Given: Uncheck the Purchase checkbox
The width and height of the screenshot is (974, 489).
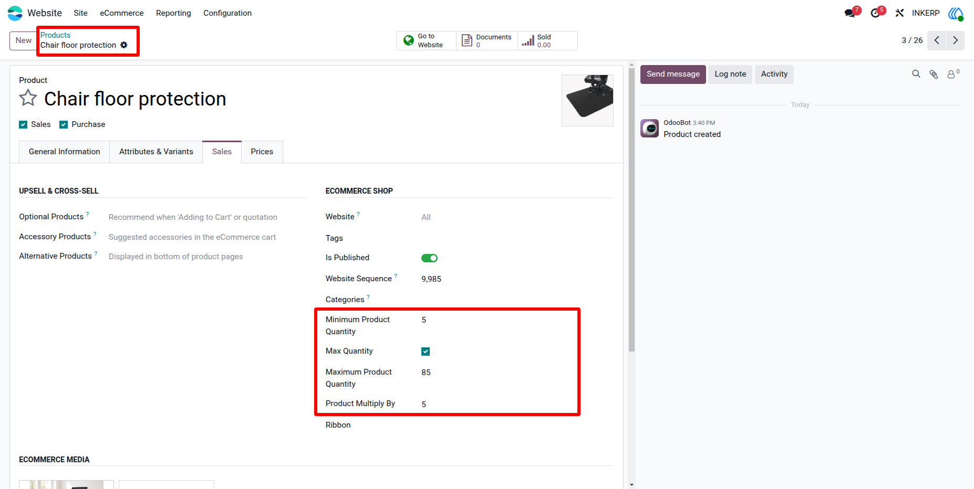Looking at the screenshot, I should click(64, 124).
